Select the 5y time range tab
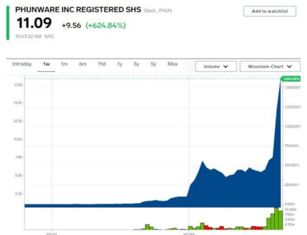 pyautogui.click(x=153, y=64)
